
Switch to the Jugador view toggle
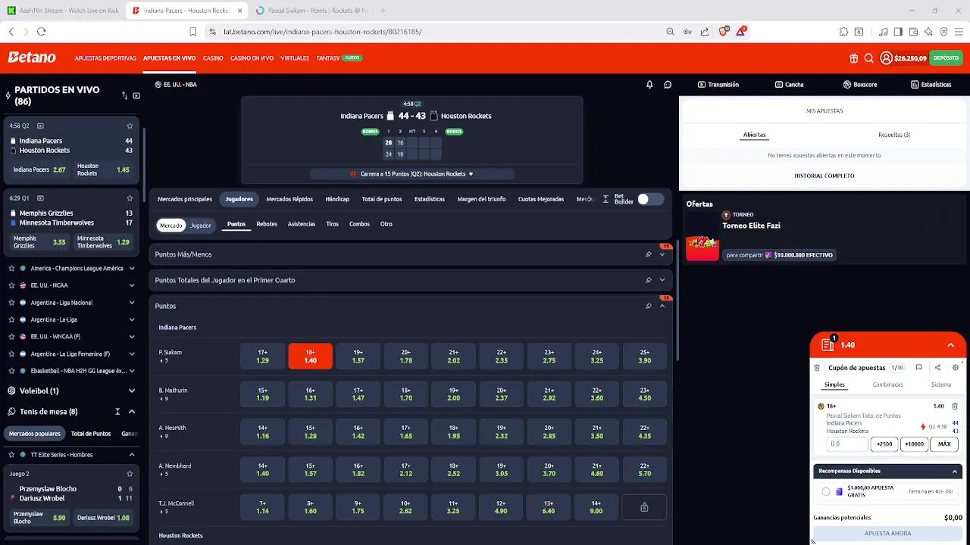[x=201, y=226]
